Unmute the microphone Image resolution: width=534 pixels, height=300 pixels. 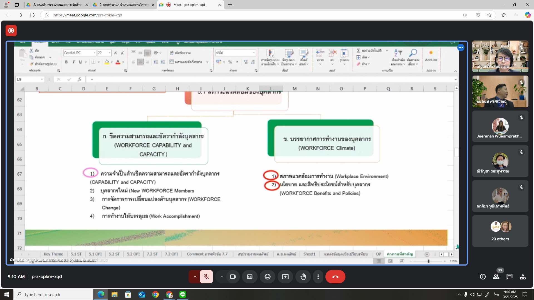[x=206, y=277]
